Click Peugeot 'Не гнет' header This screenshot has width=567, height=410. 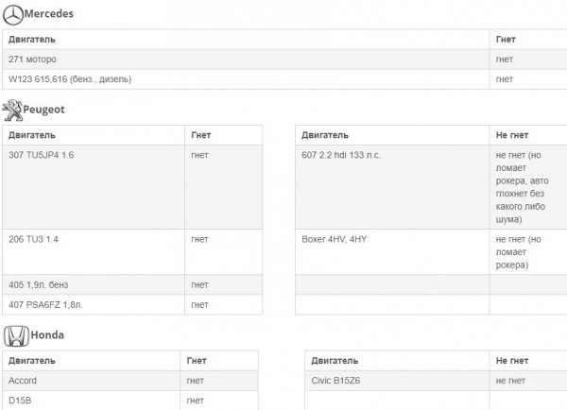point(528,135)
